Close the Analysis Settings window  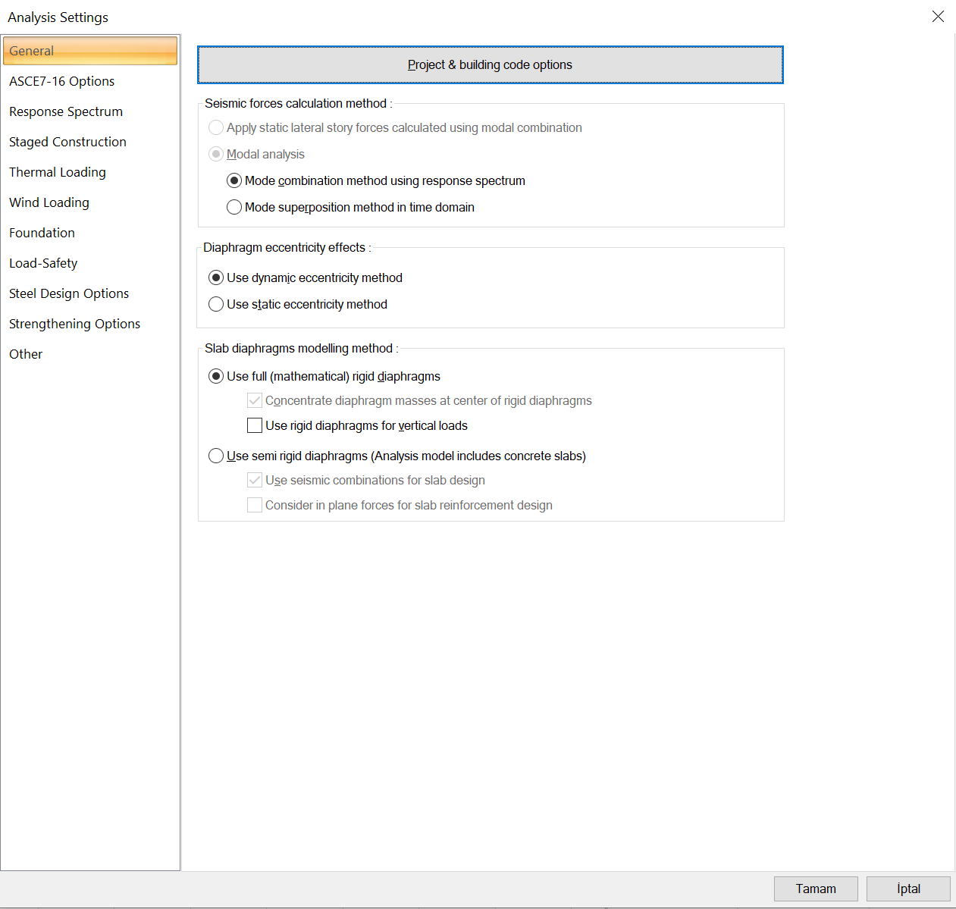coord(938,17)
